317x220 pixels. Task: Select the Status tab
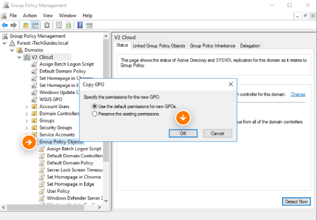tap(122, 45)
